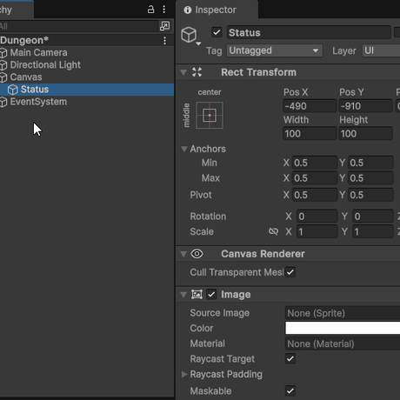The image size is (400, 400).
Task: Click the Raycast Target label
Action: click(x=223, y=359)
